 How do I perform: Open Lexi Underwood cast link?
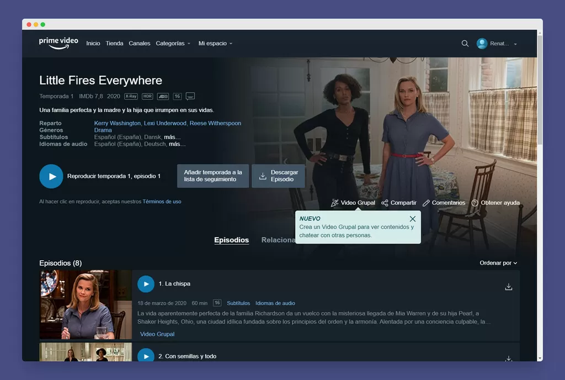click(165, 123)
